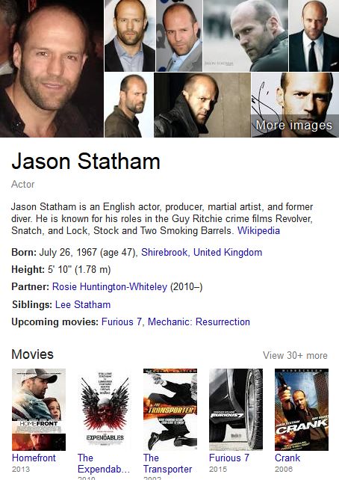Open the Furious 7 tire poster
Image resolution: width=339 pixels, height=480 pixels.
point(236,409)
